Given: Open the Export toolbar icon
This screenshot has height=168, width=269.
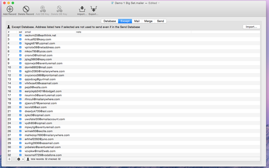Looking at the screenshot, I should tap(94, 9).
